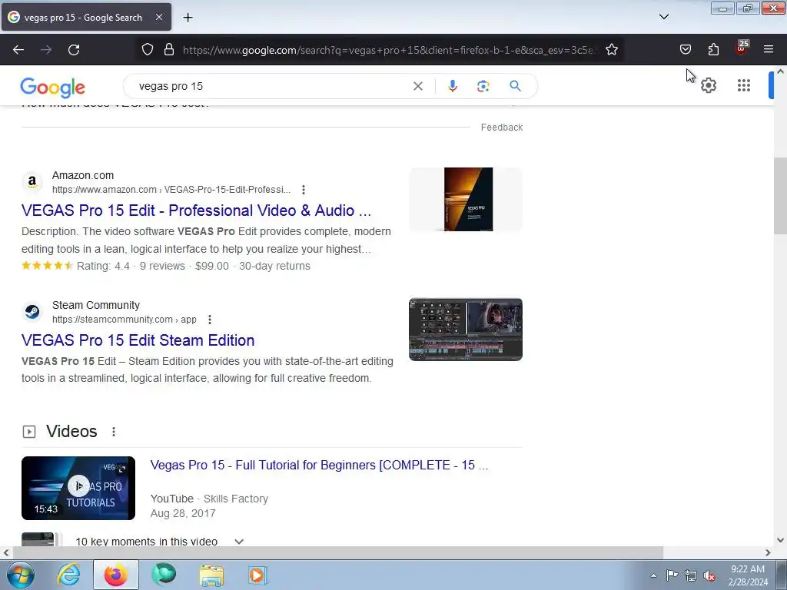Open the Firefox hamburger menu

point(769,50)
